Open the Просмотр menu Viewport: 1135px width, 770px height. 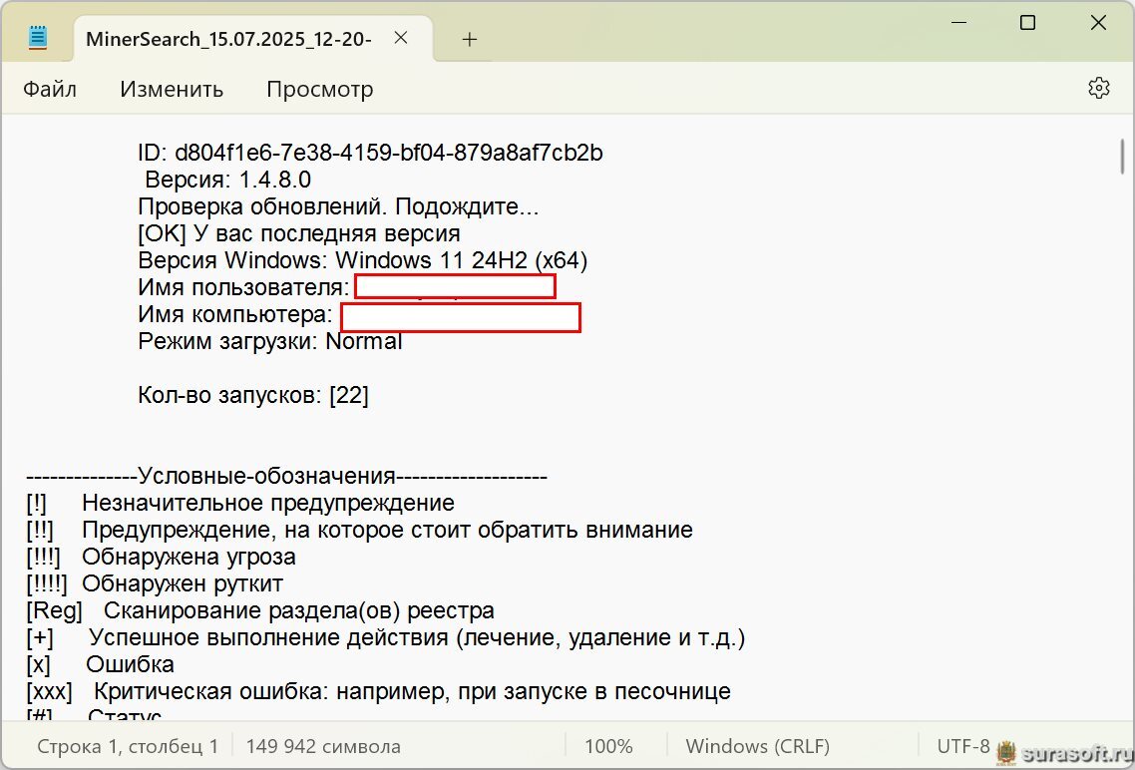[320, 89]
